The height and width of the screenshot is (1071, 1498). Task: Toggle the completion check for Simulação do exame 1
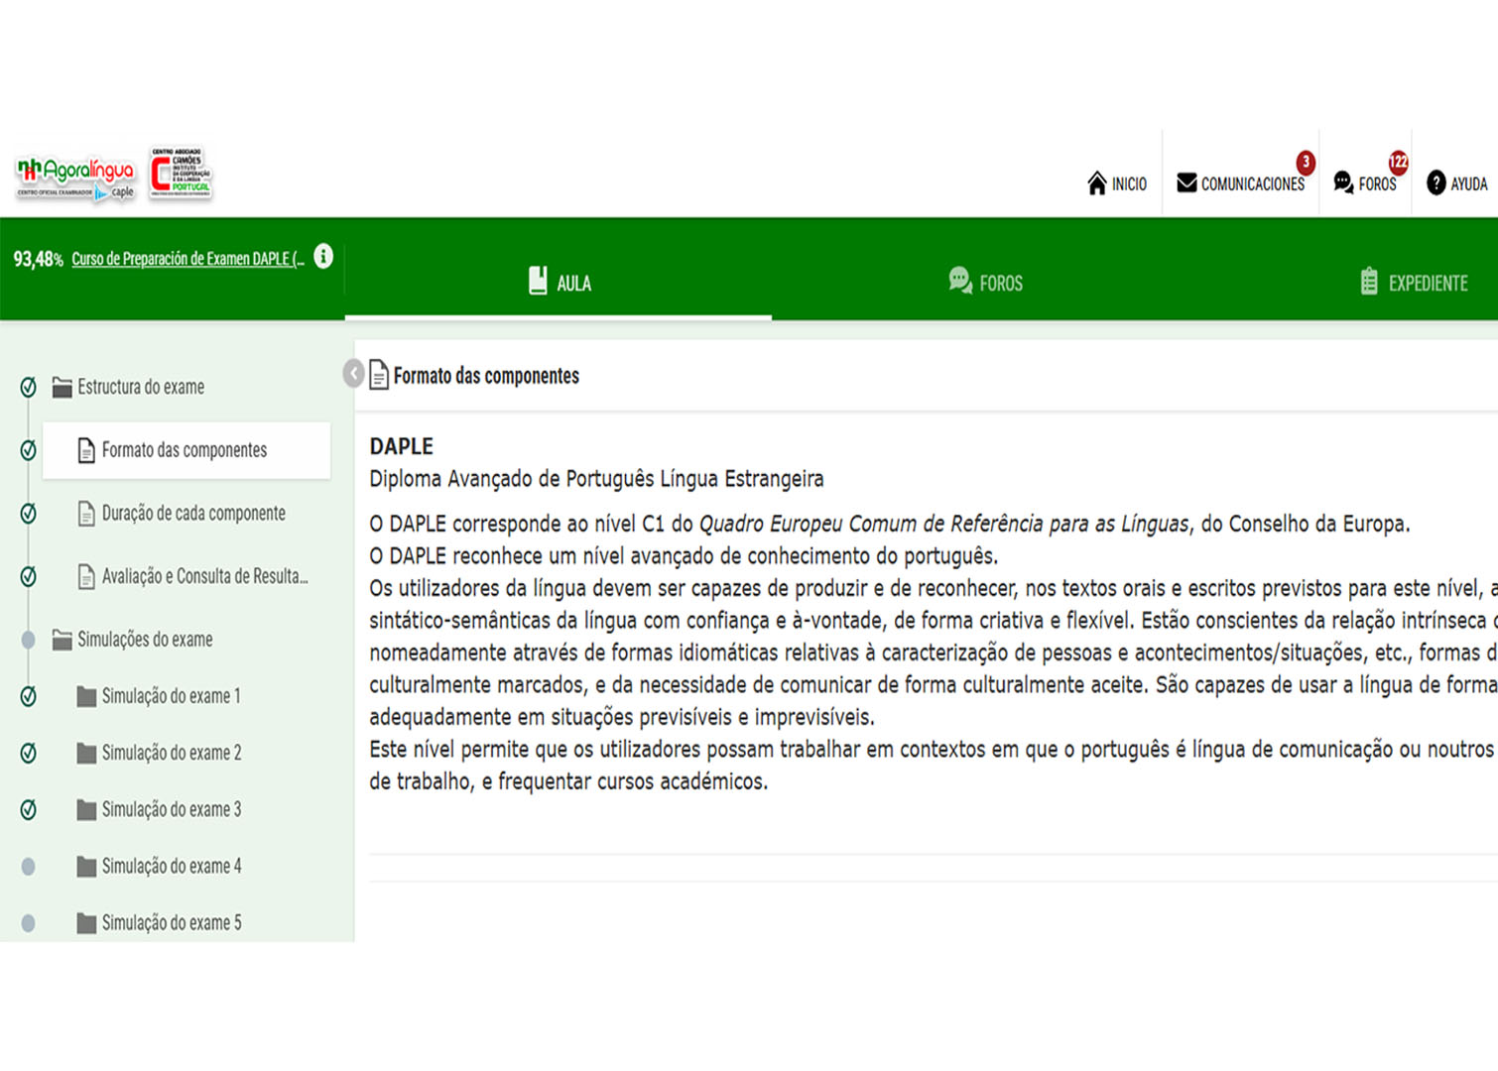[x=29, y=696]
